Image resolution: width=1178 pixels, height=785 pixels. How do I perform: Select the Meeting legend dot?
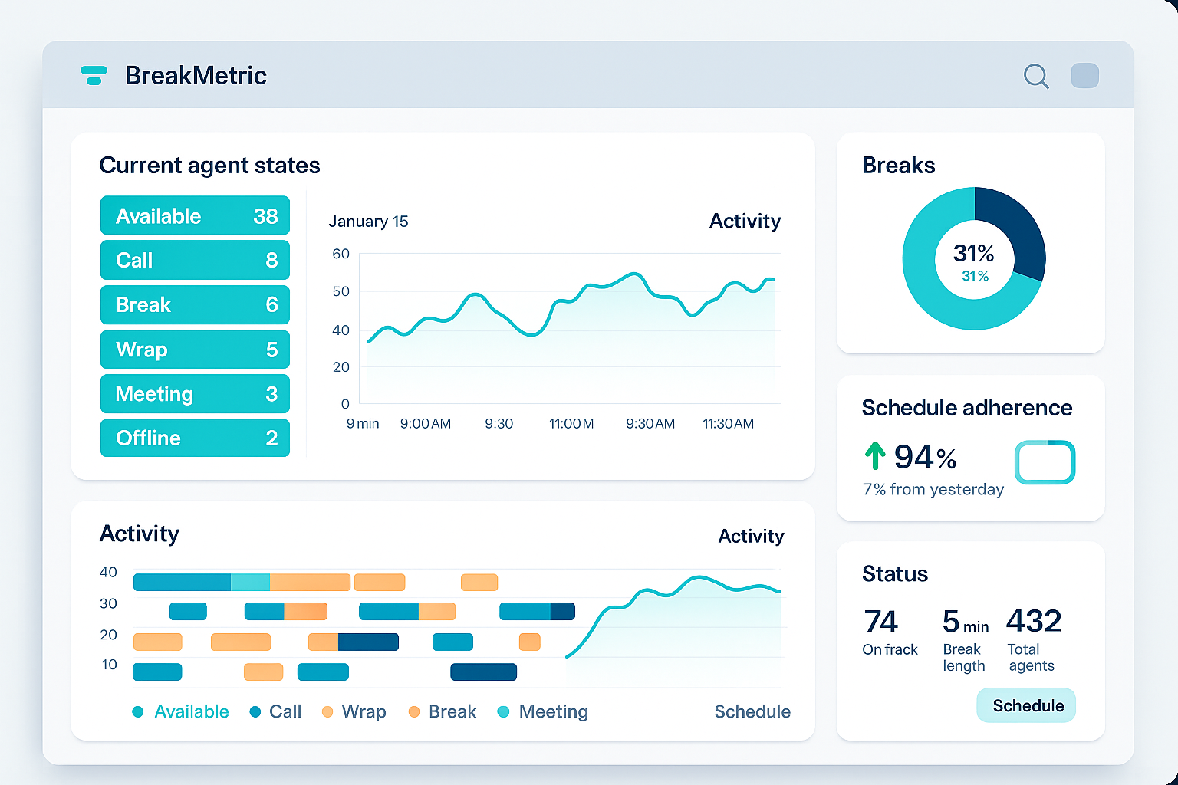pos(504,711)
